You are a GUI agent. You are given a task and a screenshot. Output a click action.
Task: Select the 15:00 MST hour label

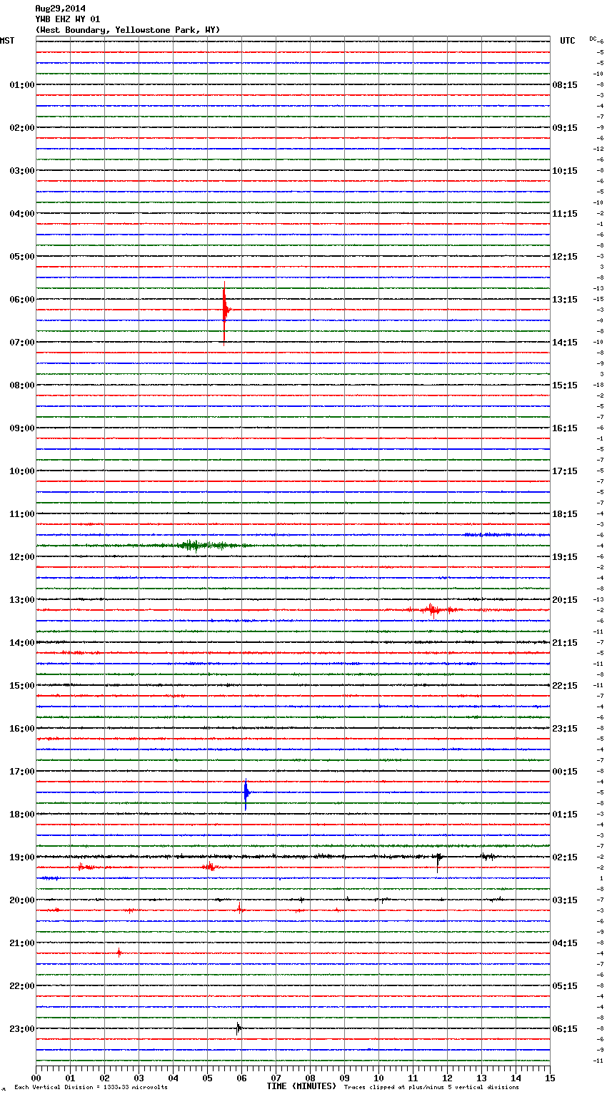(x=22, y=686)
